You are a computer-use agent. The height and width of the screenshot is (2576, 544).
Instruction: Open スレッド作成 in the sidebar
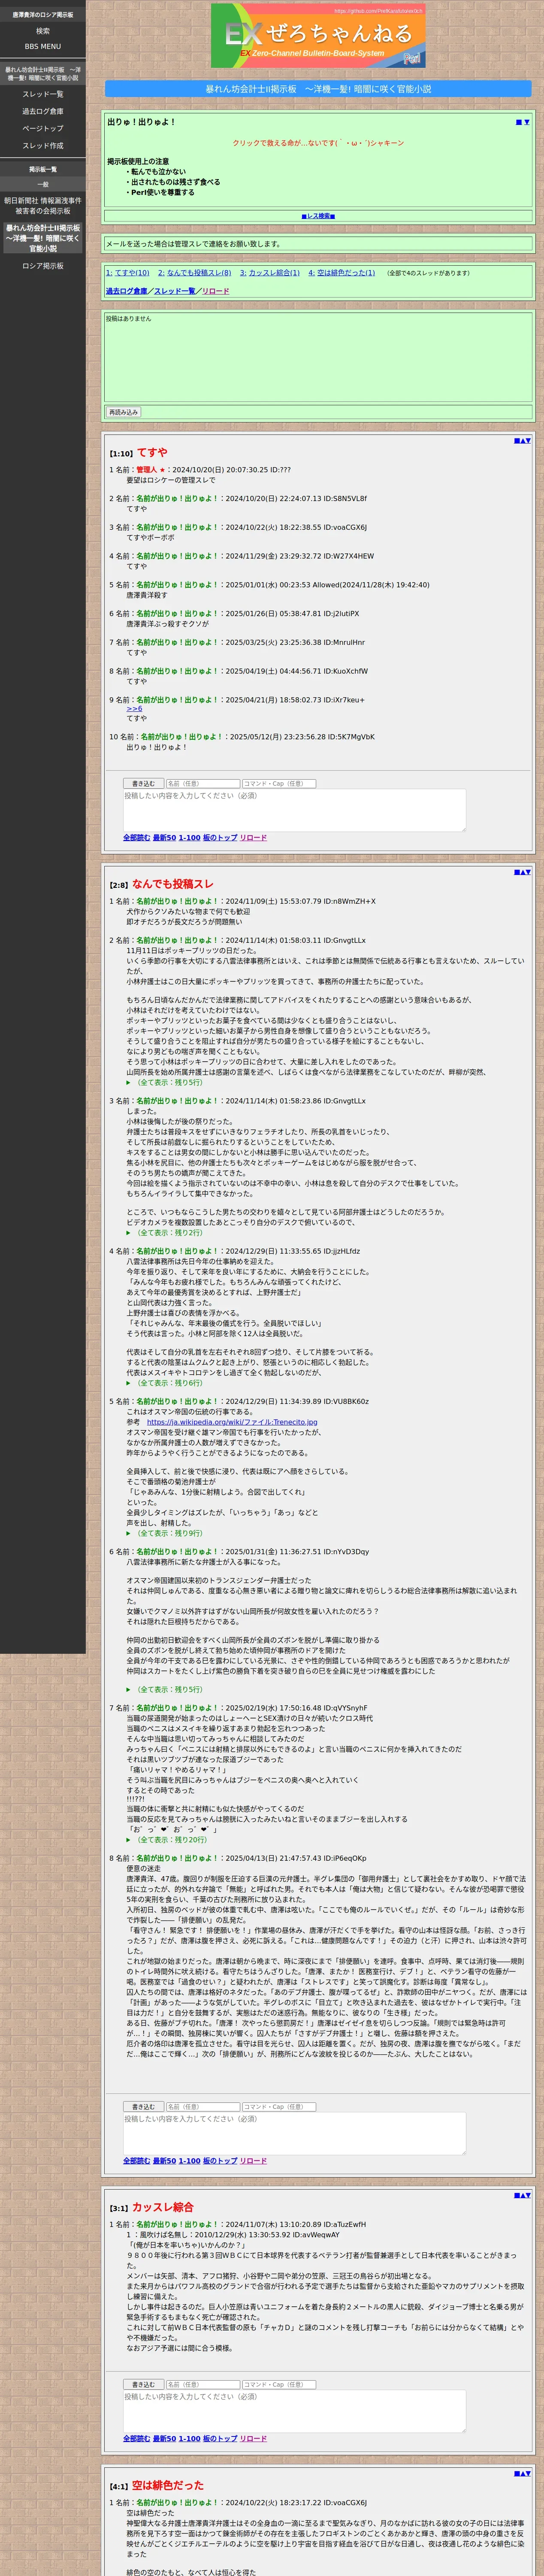pyautogui.click(x=43, y=146)
